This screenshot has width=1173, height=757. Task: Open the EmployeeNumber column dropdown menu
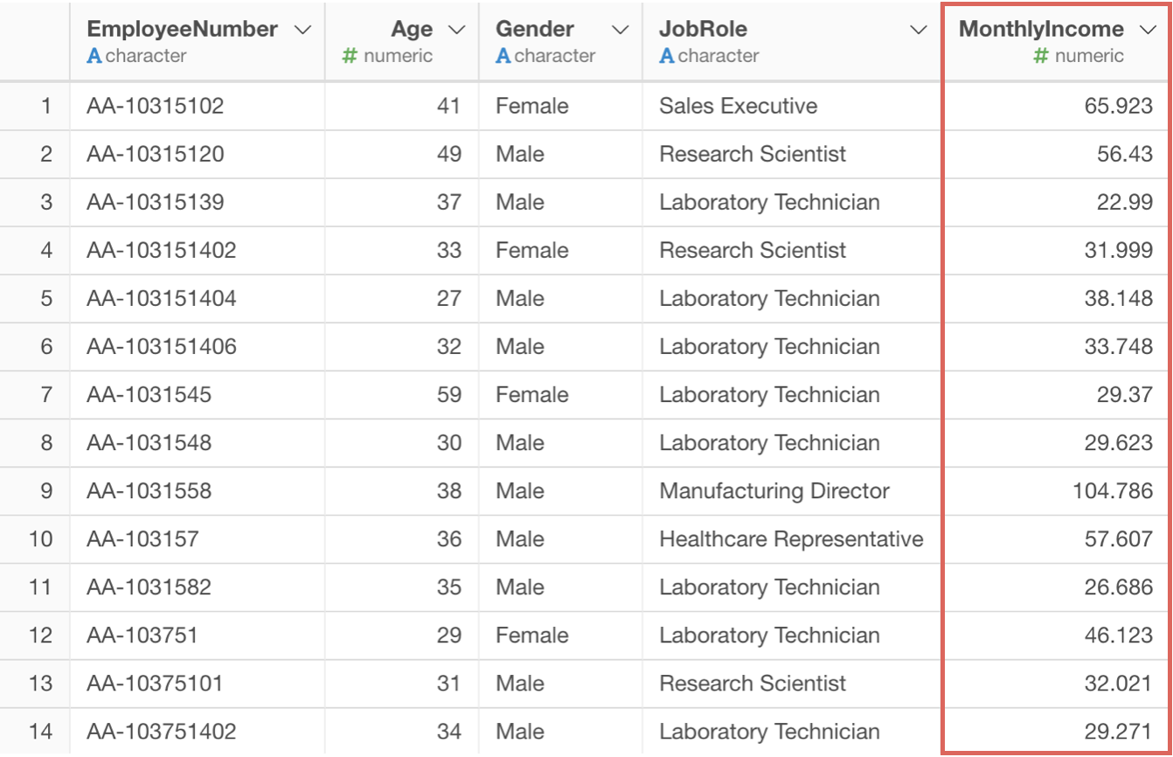tap(303, 30)
